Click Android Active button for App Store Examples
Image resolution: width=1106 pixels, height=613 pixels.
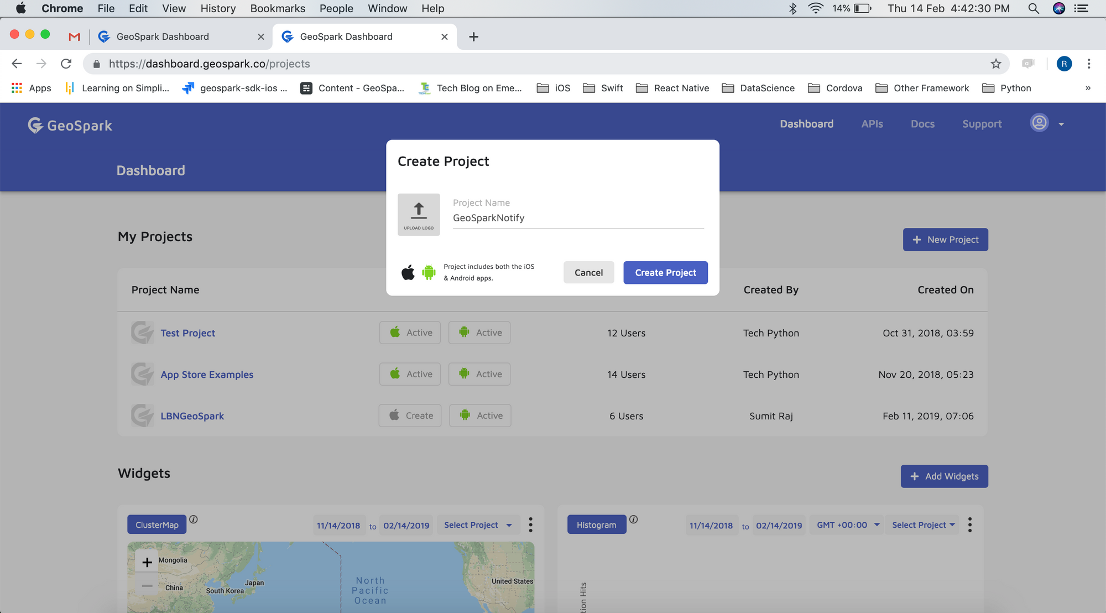click(x=479, y=374)
